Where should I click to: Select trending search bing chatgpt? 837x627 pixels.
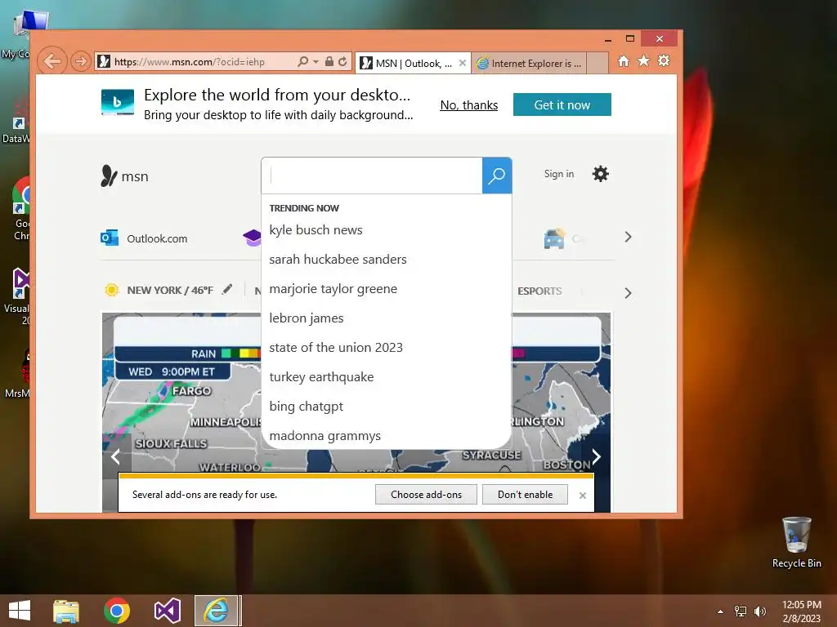coord(306,407)
